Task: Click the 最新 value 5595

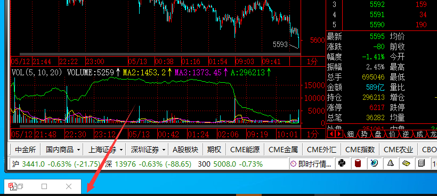Action: pos(377,36)
